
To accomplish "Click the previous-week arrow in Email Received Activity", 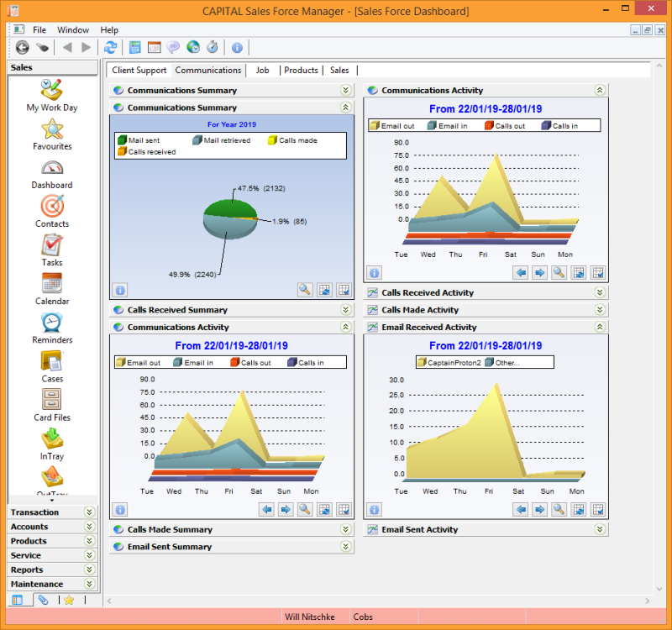I will [521, 510].
